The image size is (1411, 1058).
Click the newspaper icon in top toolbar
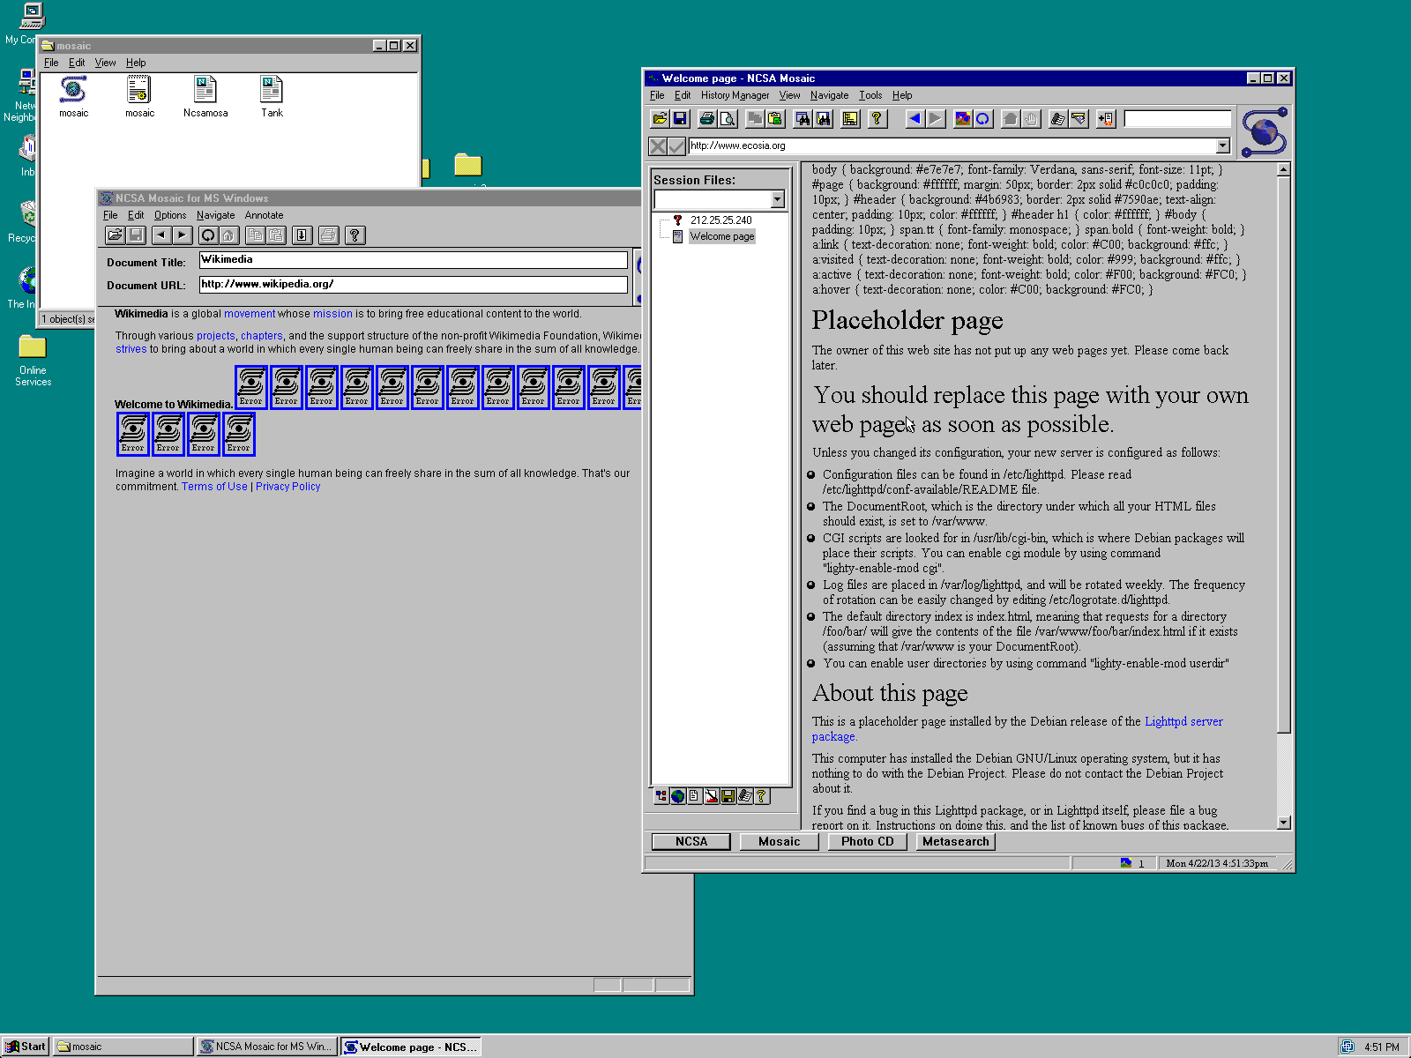pos(1058,118)
